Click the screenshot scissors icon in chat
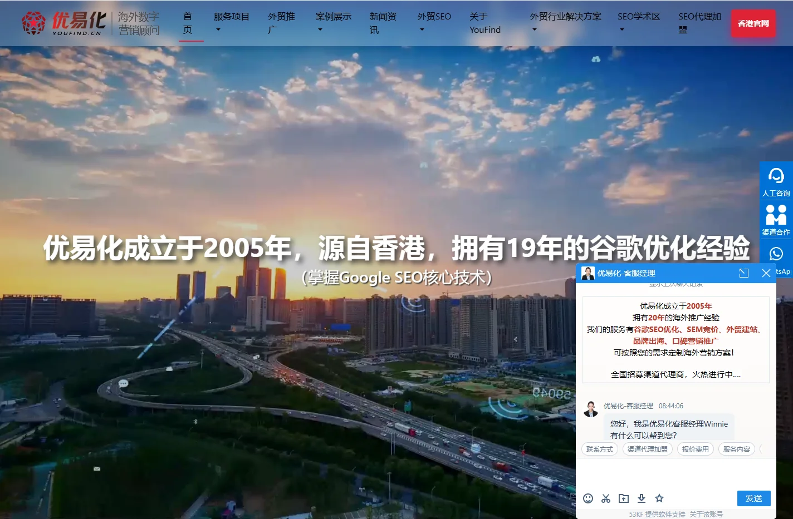 pos(606,498)
